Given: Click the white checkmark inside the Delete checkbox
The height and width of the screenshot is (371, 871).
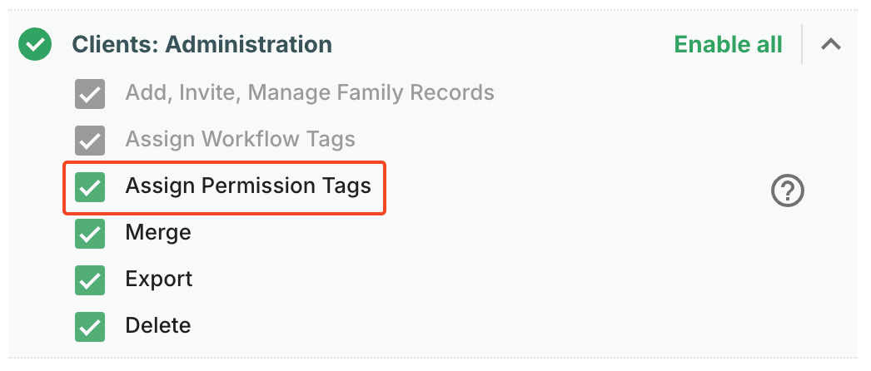Looking at the screenshot, I should [x=90, y=327].
